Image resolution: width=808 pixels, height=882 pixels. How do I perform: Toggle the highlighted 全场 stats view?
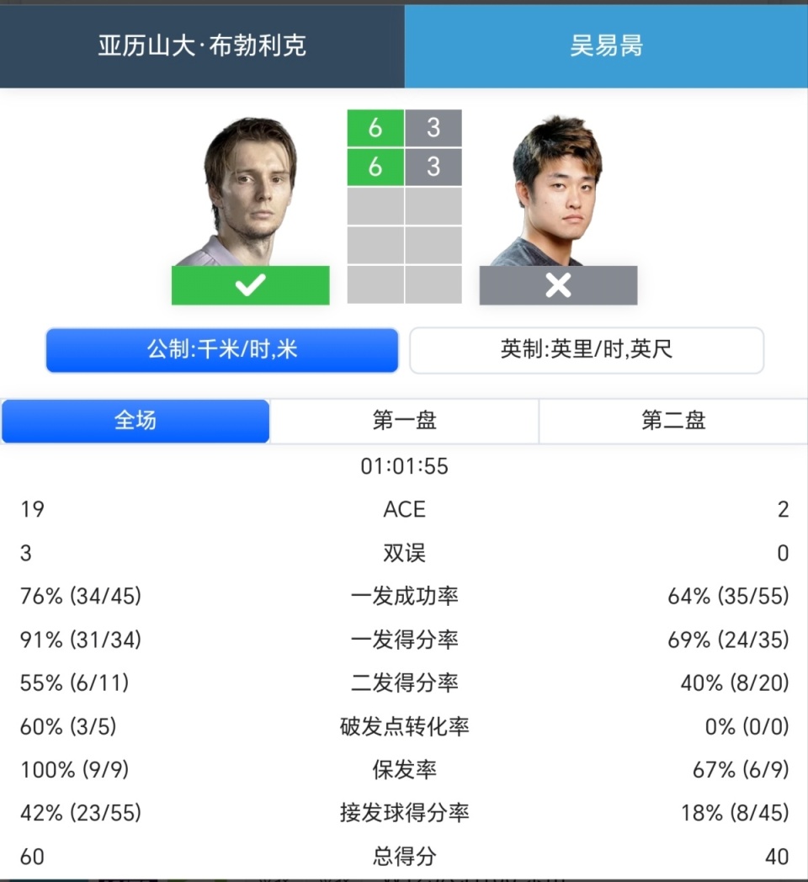(135, 421)
